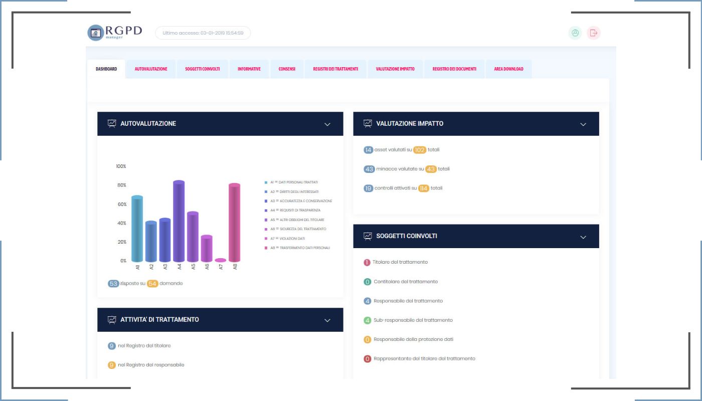Switch to the Registri dei Trattamenti tab
The image size is (702, 401).
[x=335, y=69]
